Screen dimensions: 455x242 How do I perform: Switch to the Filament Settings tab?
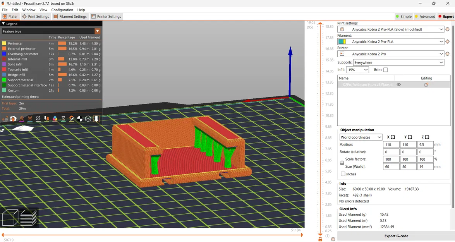point(70,17)
